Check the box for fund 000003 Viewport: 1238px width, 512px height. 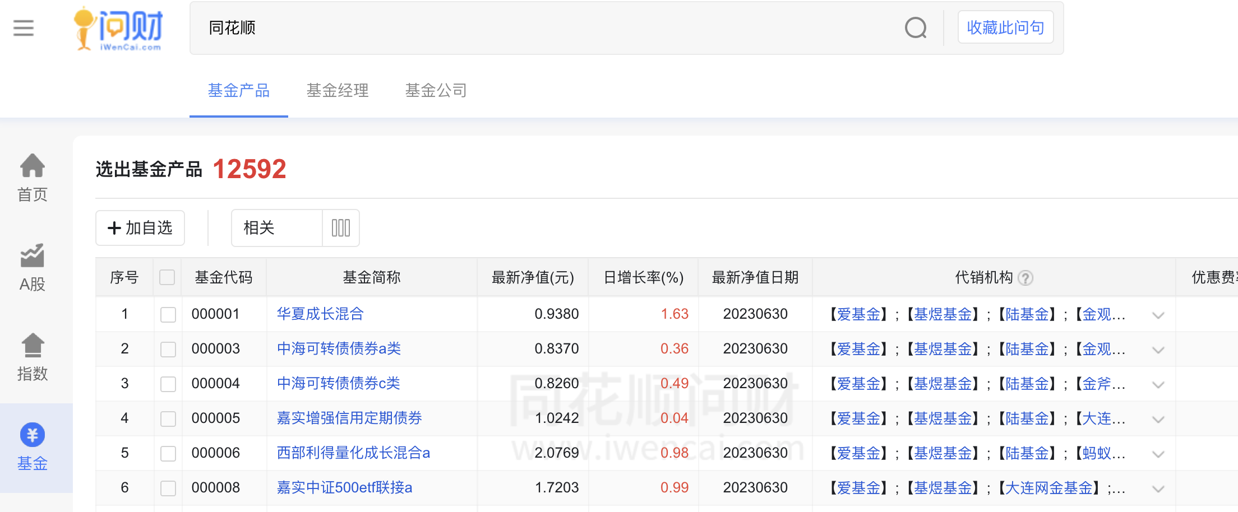168,349
